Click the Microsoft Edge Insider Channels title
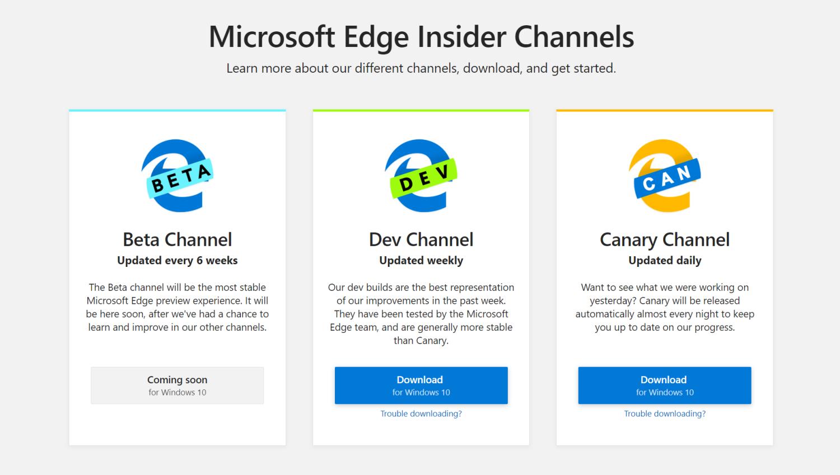The width and height of the screenshot is (840, 475). click(x=421, y=36)
